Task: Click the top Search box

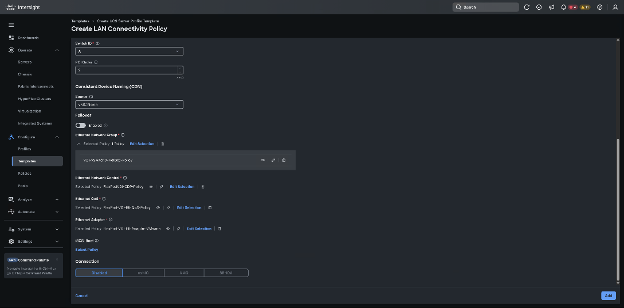Action: 485,7
